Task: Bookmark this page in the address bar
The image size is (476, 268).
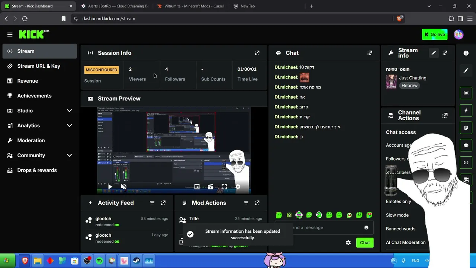Action: [64, 19]
